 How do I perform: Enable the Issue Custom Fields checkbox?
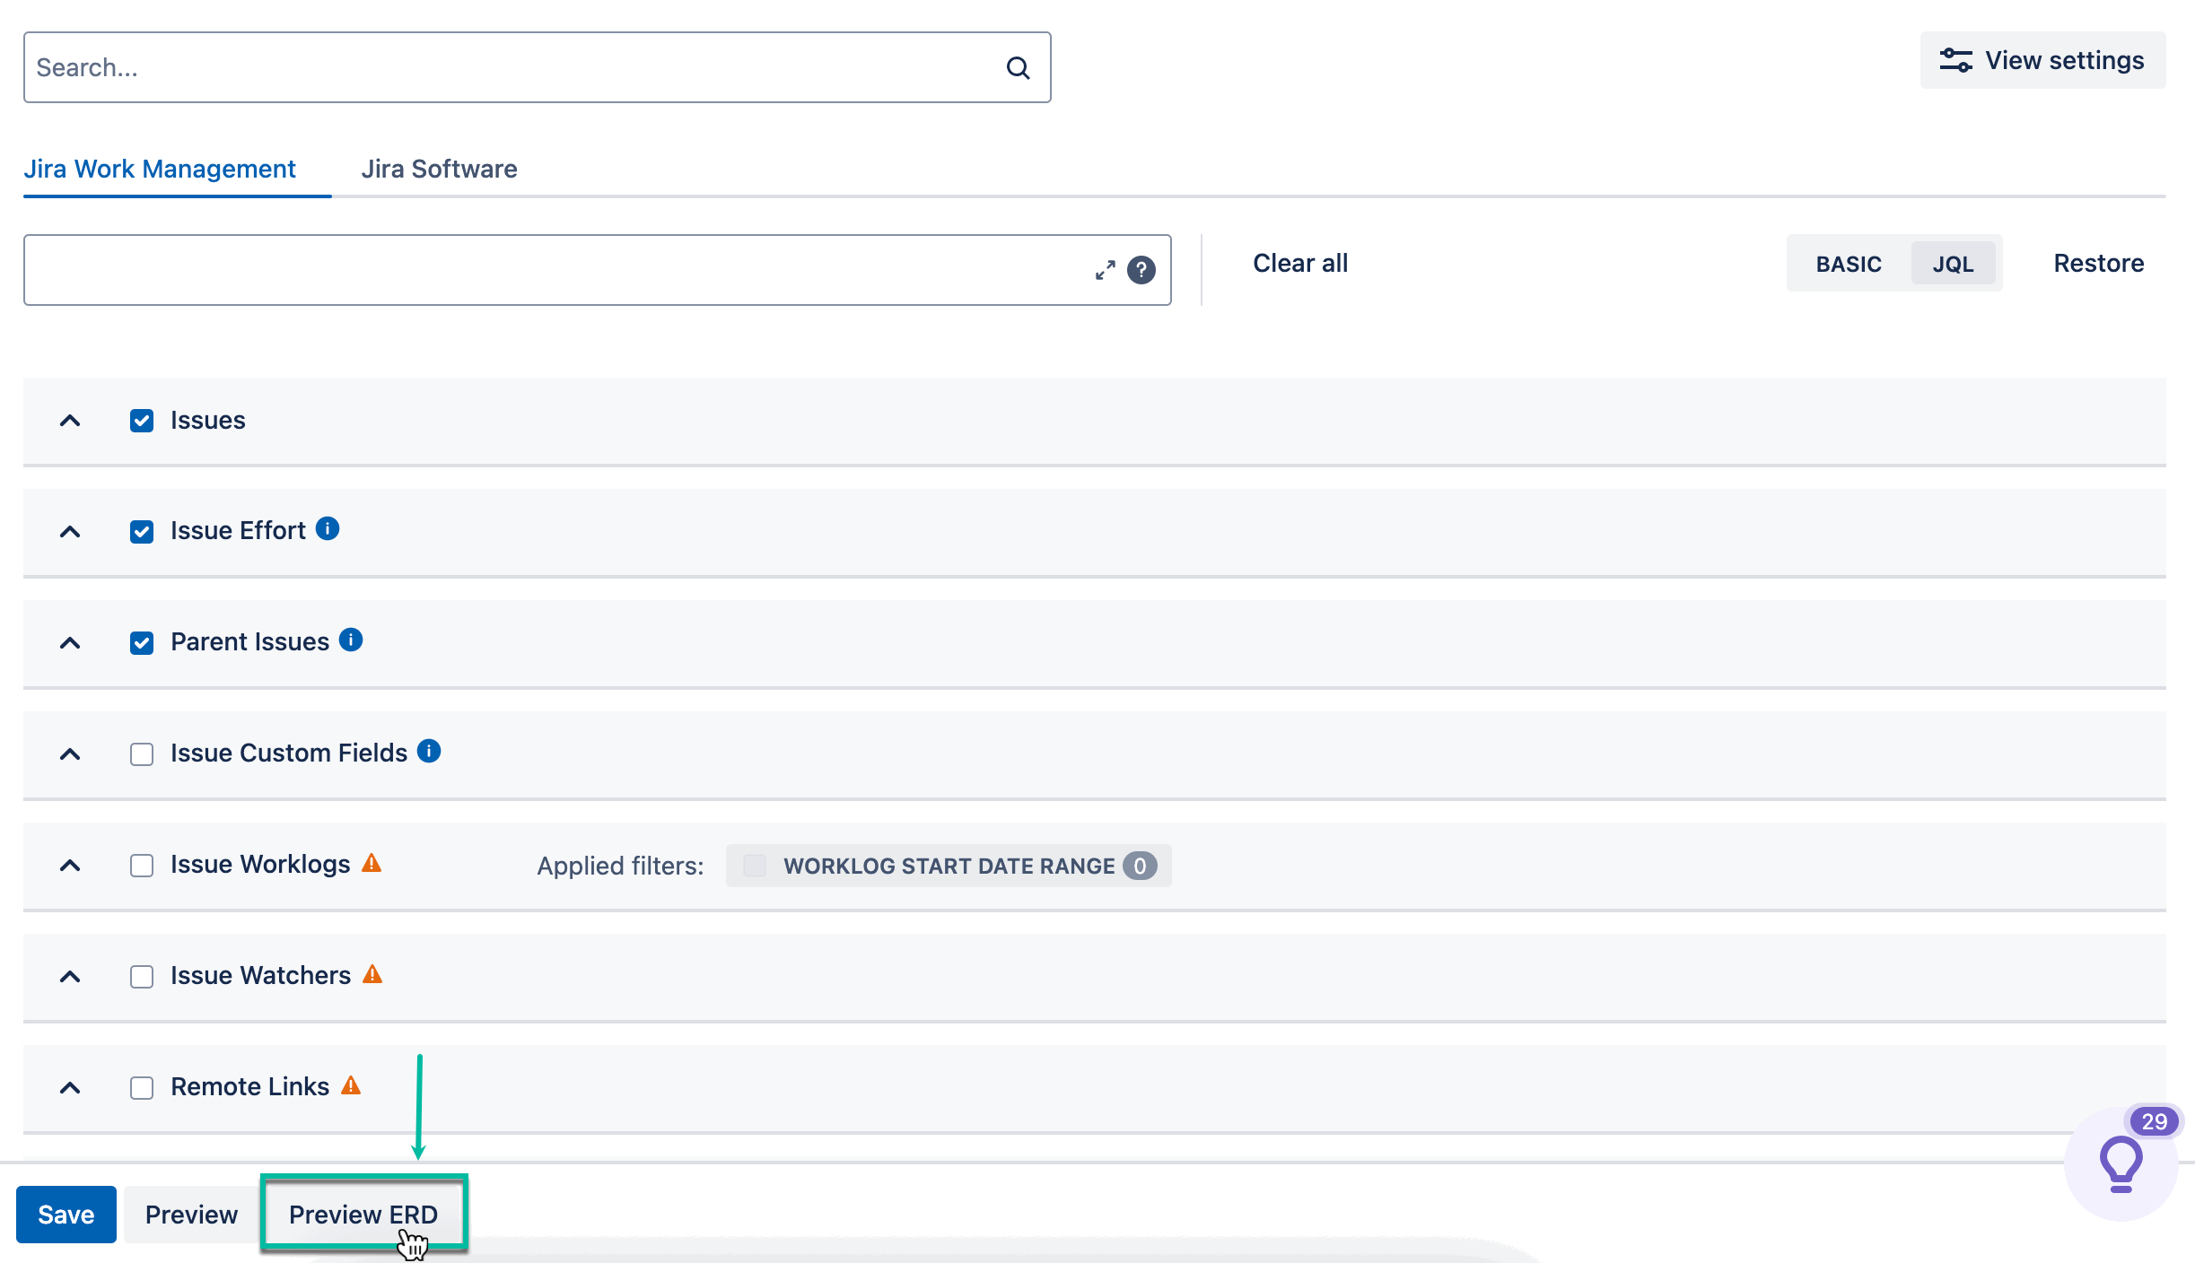[x=141, y=754]
